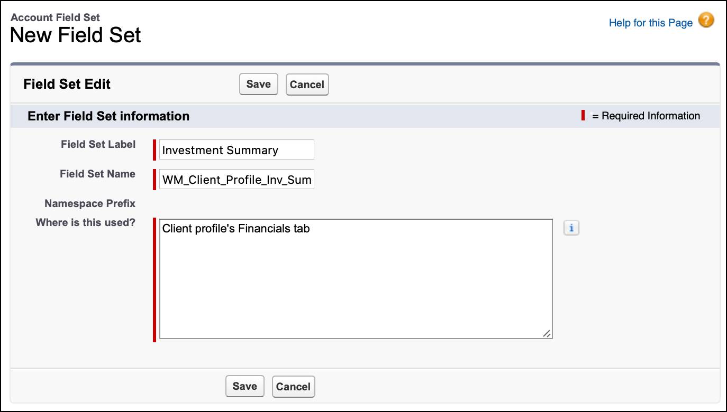
Task: Click the Namespace Prefix label
Action: click(90, 203)
